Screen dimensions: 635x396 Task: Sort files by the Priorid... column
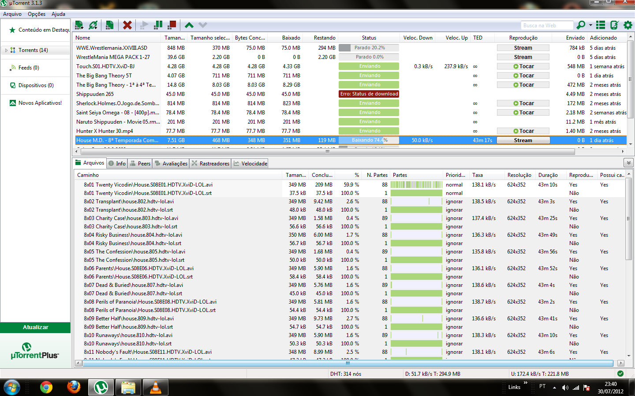(456, 175)
